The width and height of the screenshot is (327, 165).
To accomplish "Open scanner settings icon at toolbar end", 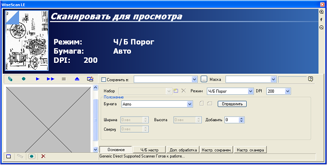I will click(x=90, y=79).
